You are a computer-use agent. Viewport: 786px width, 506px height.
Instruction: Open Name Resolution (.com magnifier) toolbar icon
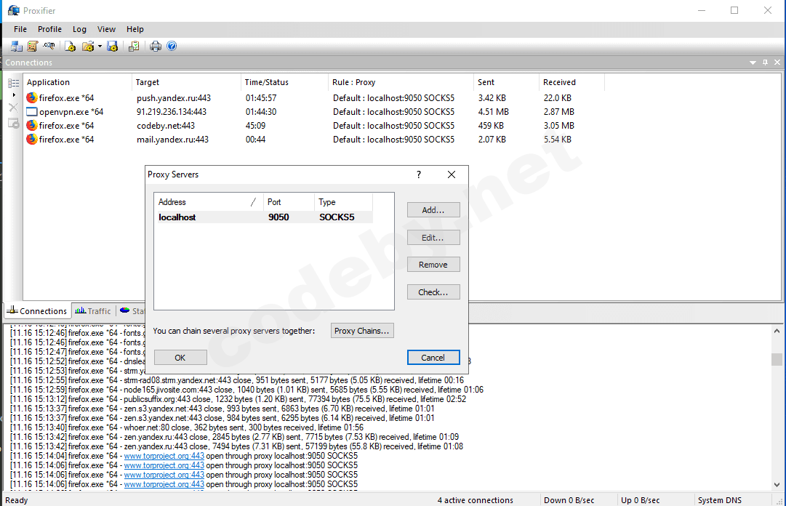click(49, 46)
